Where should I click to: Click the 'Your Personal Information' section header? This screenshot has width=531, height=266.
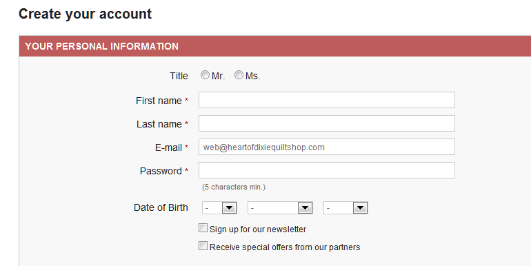(x=101, y=46)
